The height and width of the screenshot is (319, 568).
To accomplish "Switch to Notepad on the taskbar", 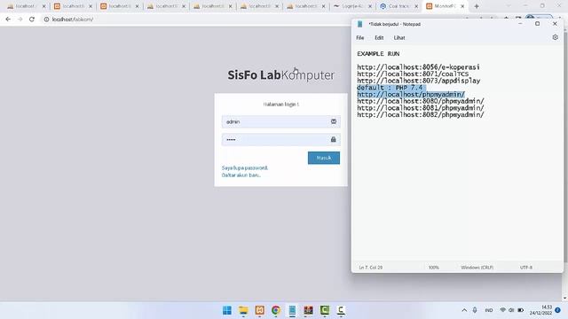I will click(x=292, y=310).
